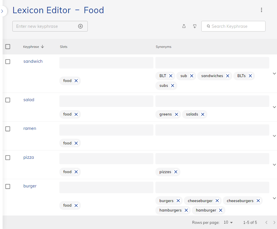Remove food slot from ramen row
Viewport: 277px width, 229px height.
76,143
